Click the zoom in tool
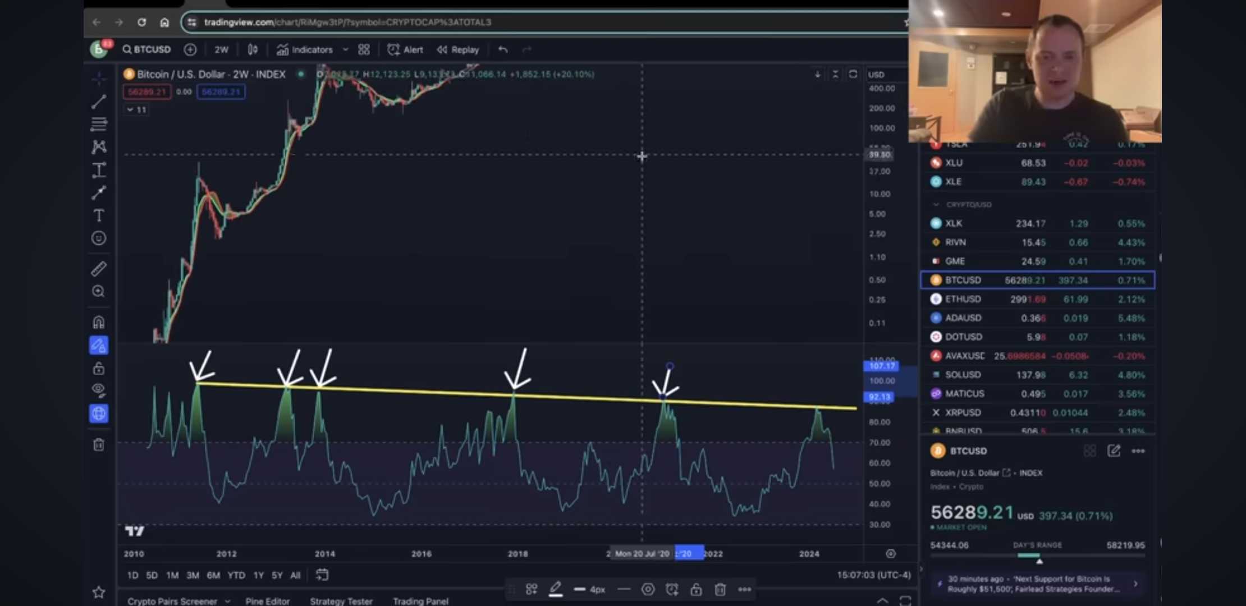This screenshot has width=1246, height=606. pos(99,291)
